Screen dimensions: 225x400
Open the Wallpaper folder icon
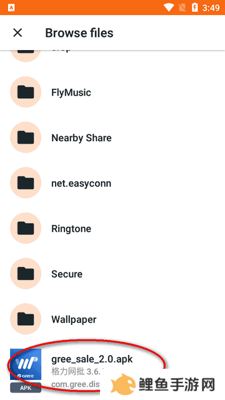(26, 319)
